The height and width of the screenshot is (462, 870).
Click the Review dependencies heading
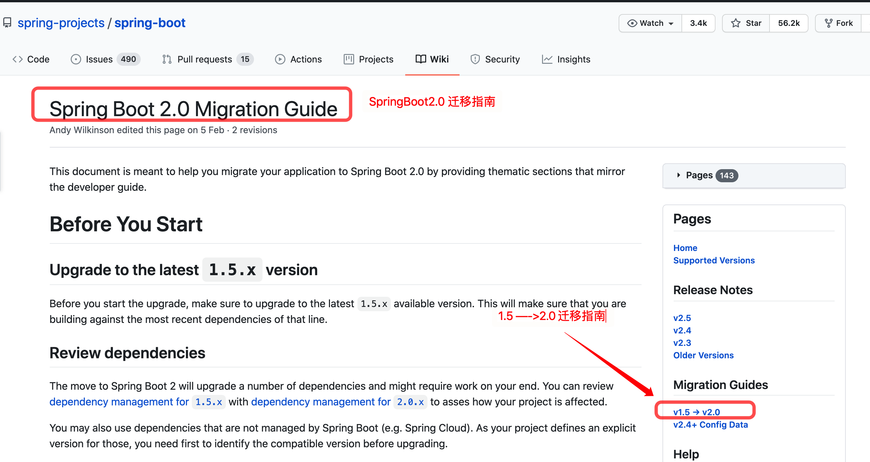[x=127, y=353]
